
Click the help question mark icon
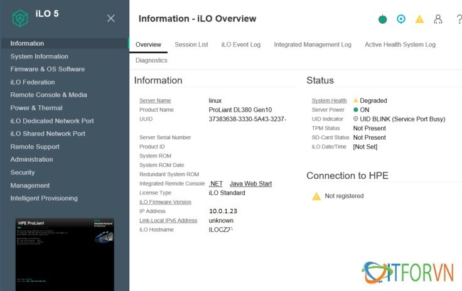point(458,19)
